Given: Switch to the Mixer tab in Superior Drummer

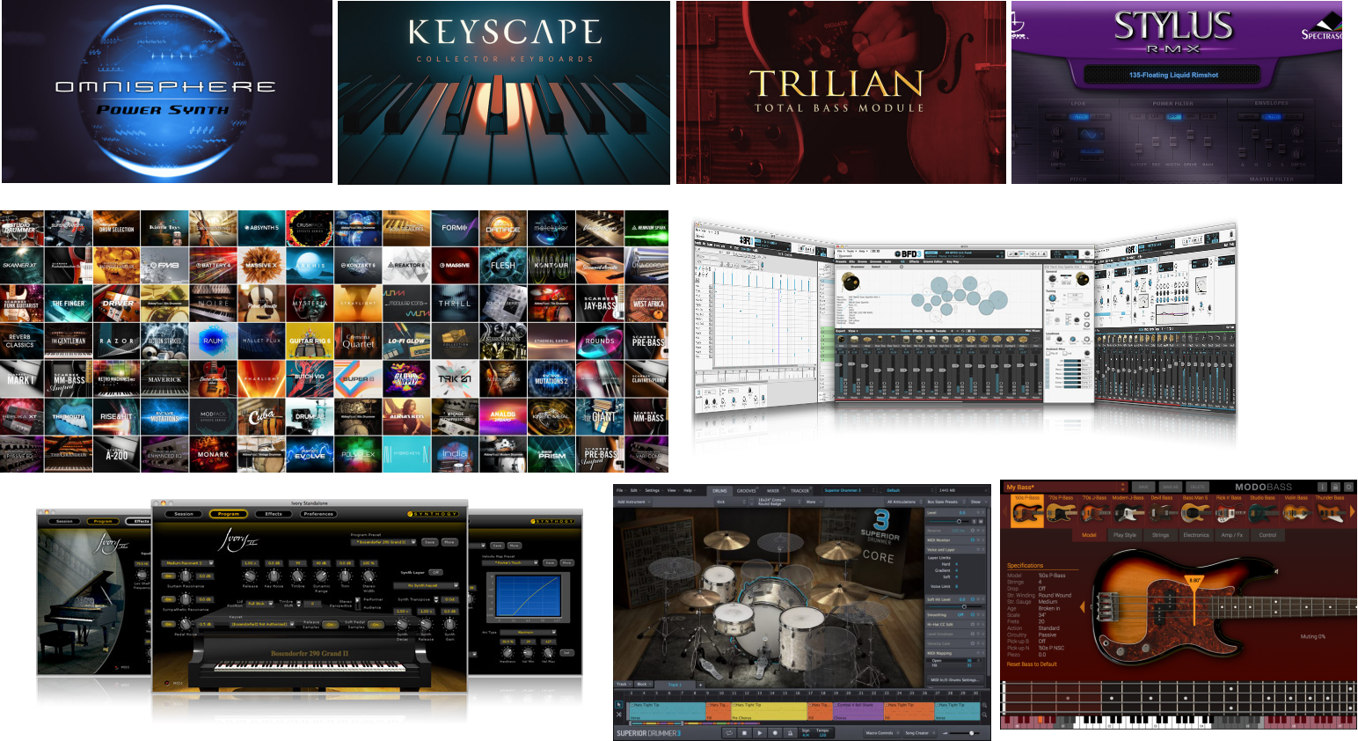Looking at the screenshot, I should (773, 491).
